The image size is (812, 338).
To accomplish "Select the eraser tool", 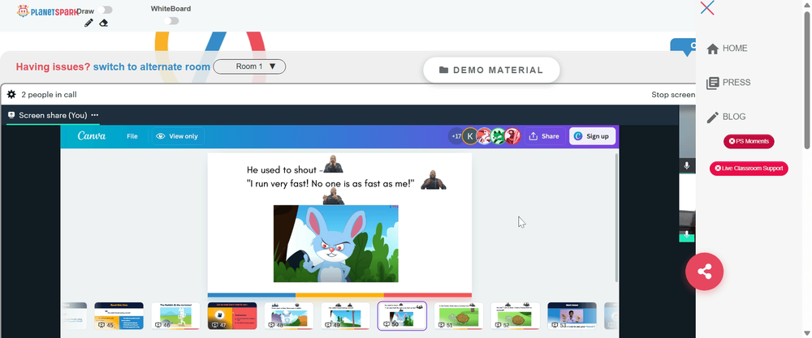I will click(x=104, y=23).
